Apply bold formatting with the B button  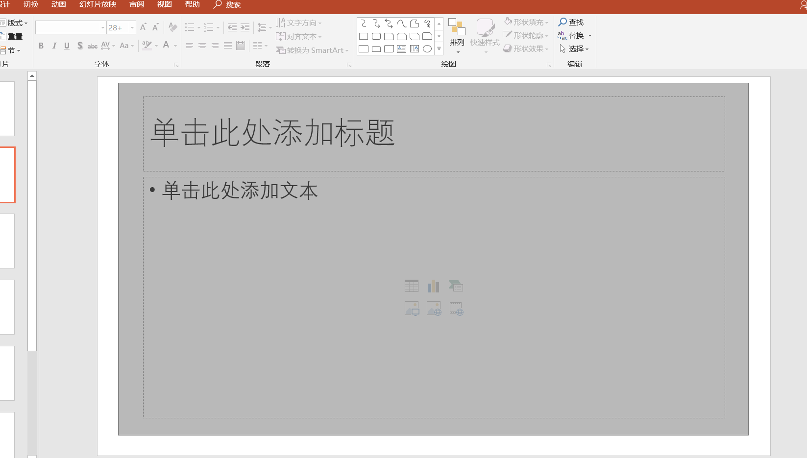point(41,46)
